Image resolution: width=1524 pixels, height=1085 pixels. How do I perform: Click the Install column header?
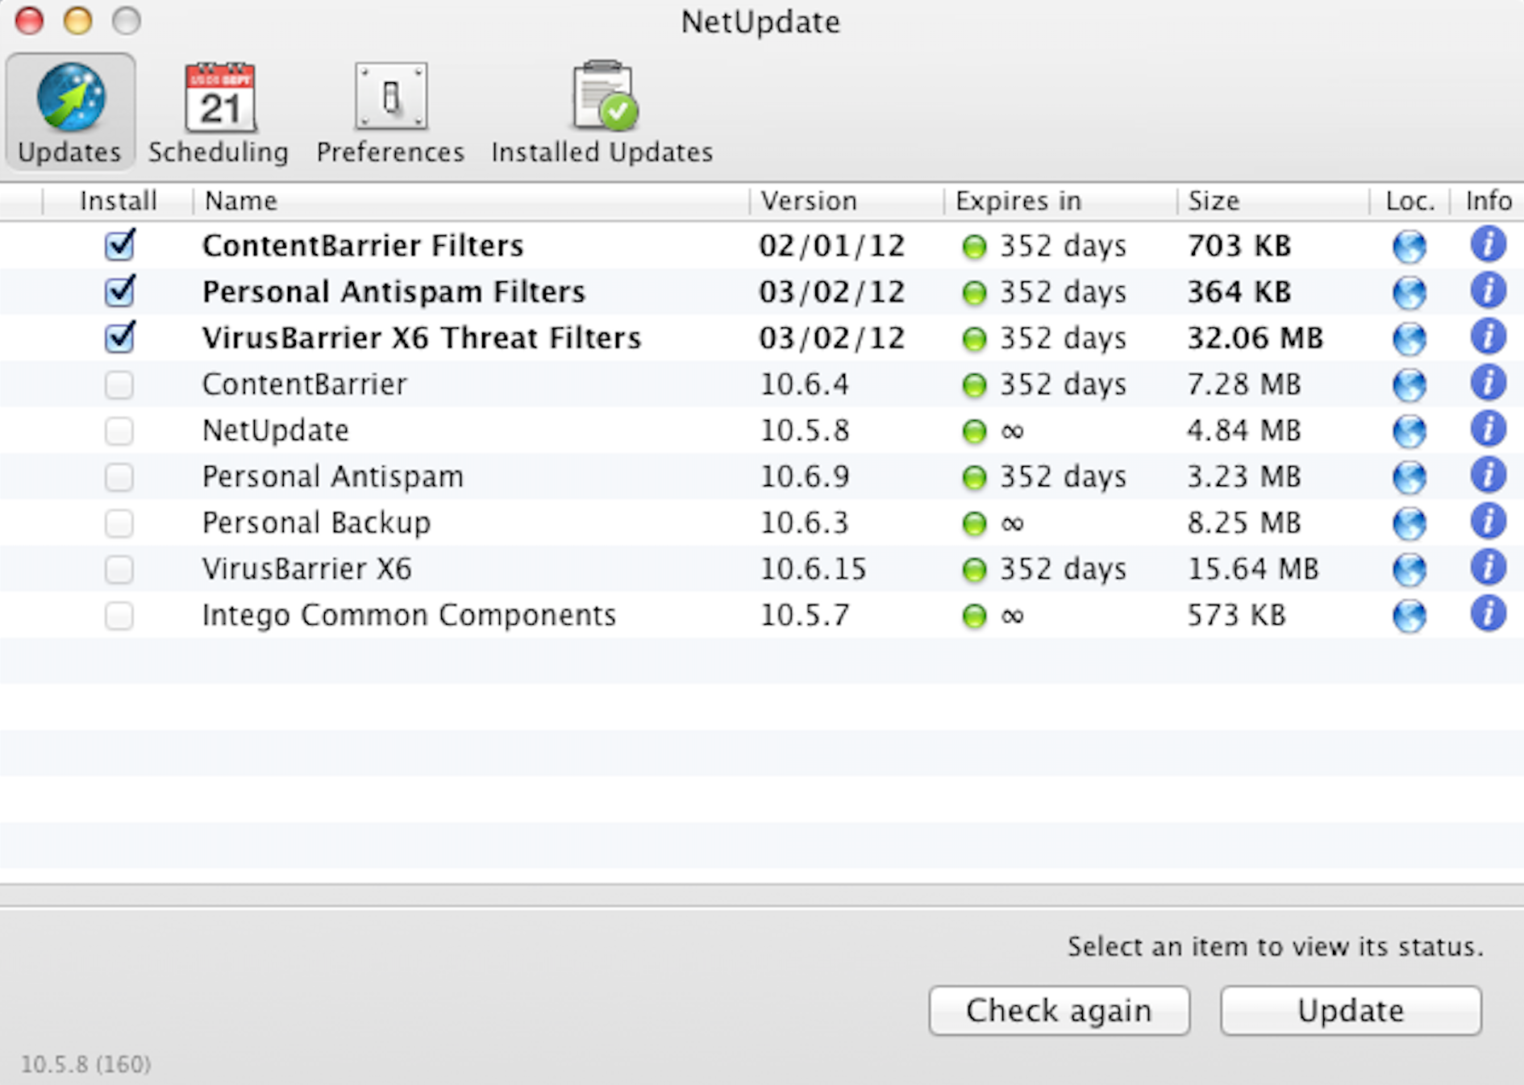point(118,201)
